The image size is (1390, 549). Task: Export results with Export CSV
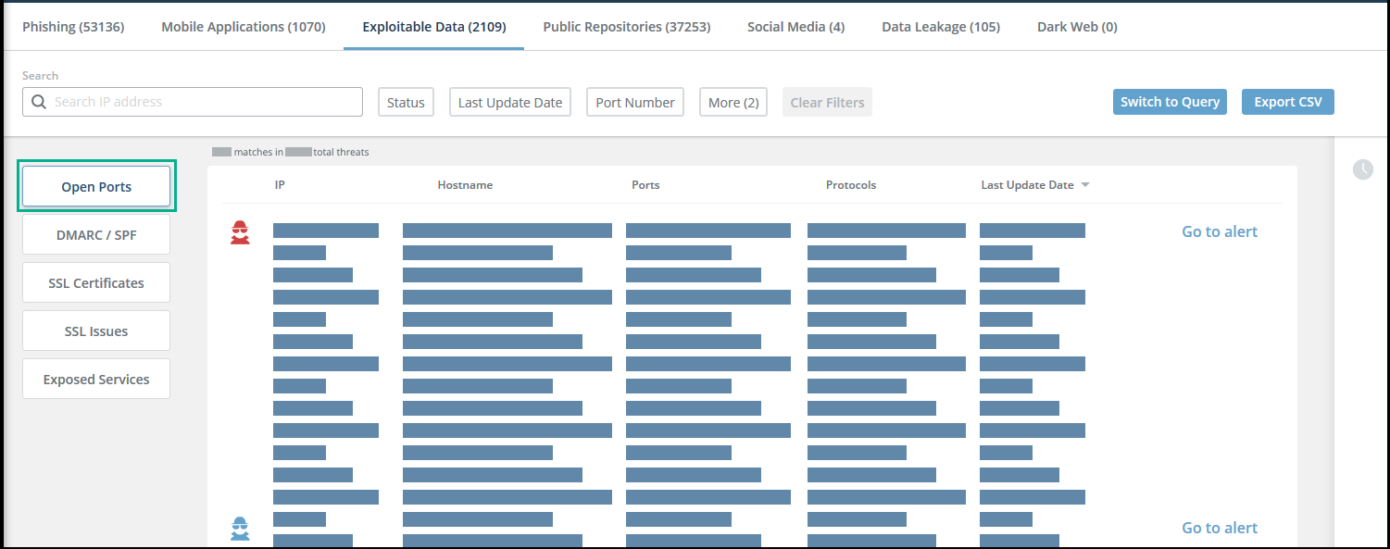(1287, 102)
